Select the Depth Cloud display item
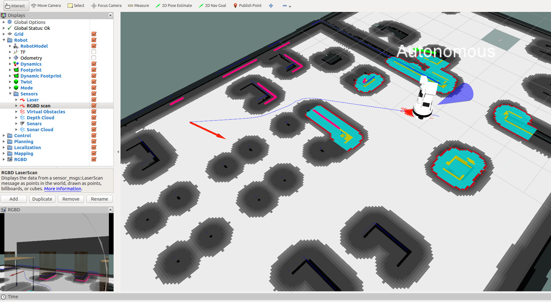 point(40,118)
